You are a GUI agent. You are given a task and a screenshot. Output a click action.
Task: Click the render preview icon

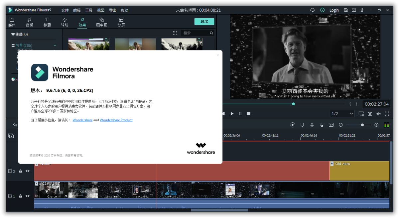click(292, 125)
